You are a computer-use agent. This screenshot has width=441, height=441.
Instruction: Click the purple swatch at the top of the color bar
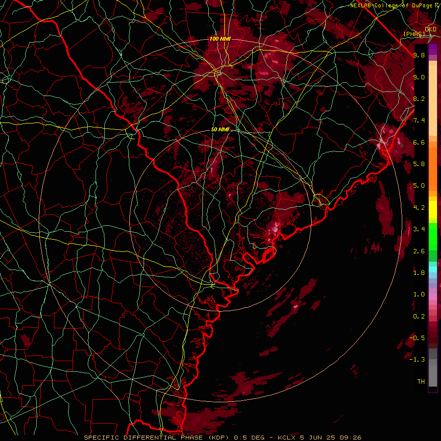click(x=433, y=49)
